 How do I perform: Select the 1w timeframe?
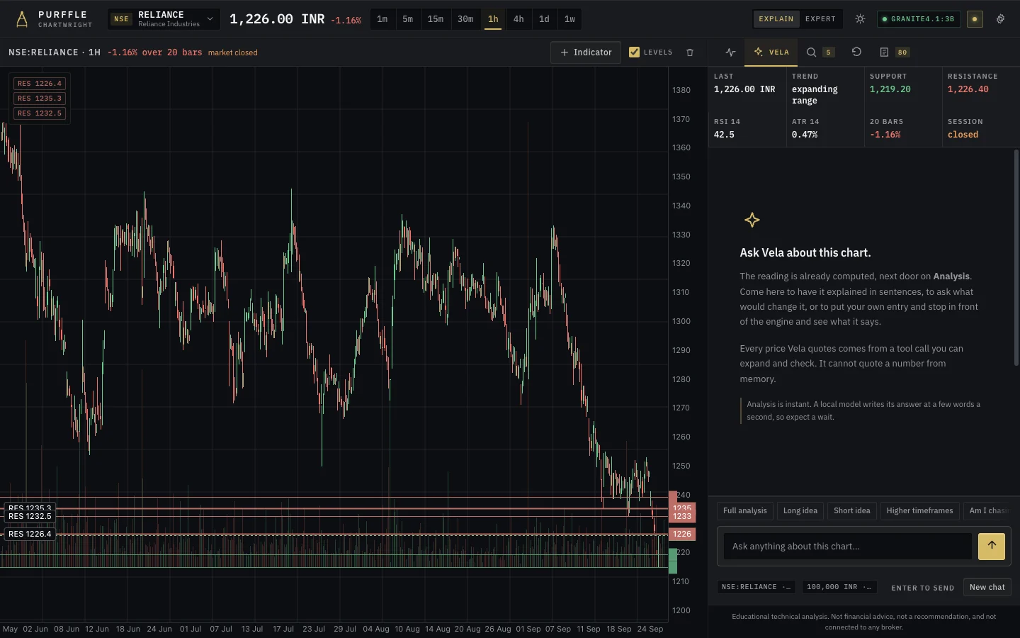[569, 19]
